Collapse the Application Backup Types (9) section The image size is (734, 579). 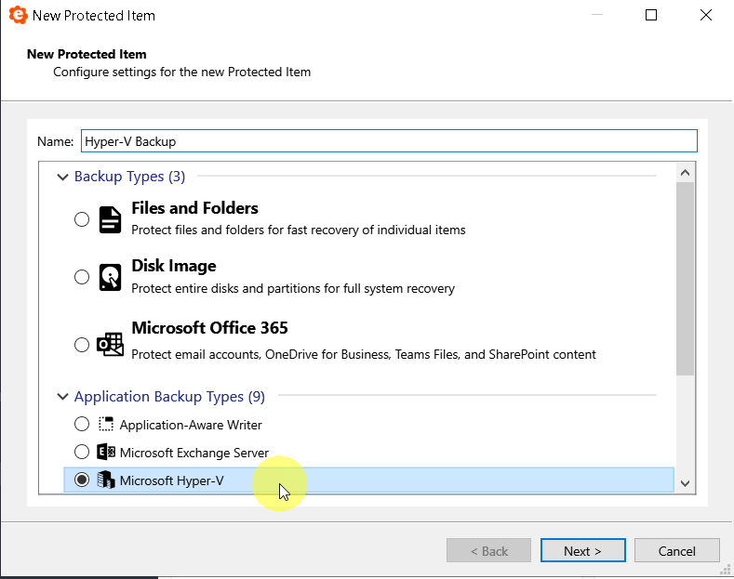click(63, 397)
